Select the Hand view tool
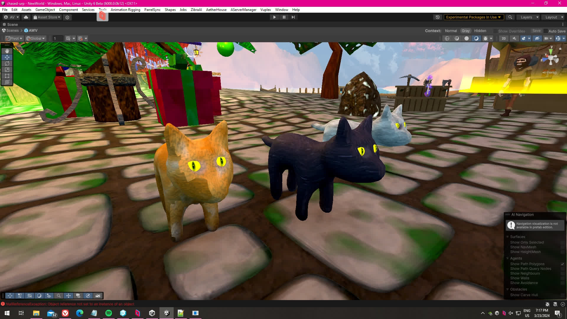The width and height of the screenshot is (567, 319). tap(7, 51)
